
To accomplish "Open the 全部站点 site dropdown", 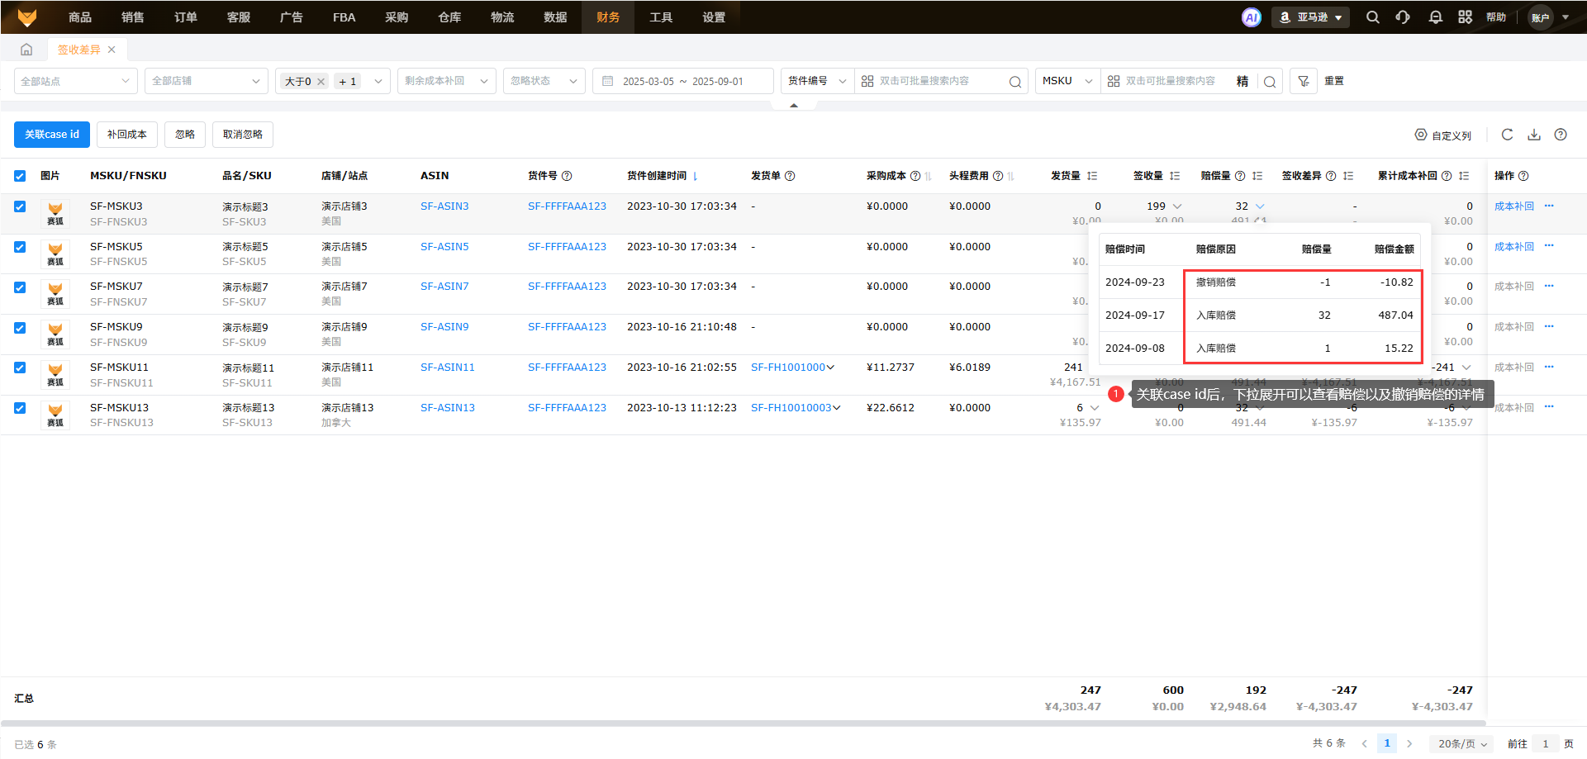I will tap(75, 81).
